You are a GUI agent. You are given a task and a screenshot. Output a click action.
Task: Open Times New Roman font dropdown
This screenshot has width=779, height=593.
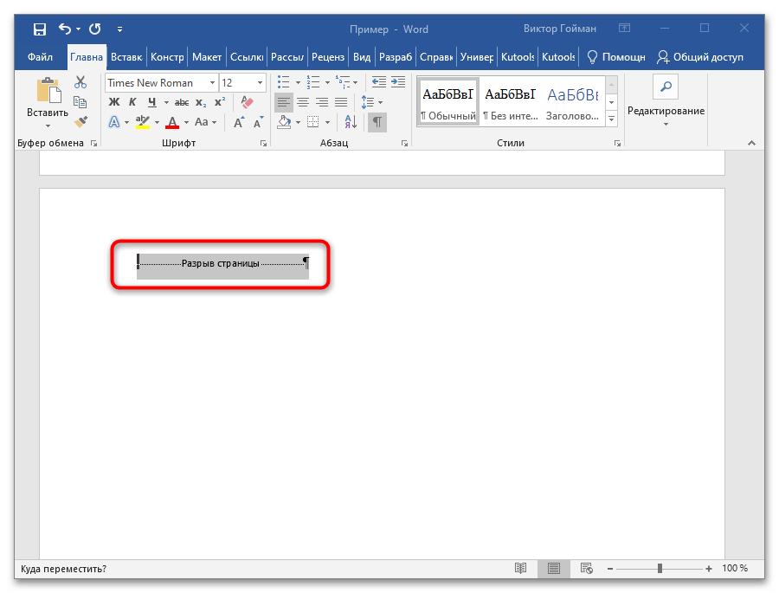point(212,82)
